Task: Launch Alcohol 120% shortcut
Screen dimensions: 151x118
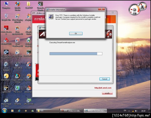Action: coord(6,41)
